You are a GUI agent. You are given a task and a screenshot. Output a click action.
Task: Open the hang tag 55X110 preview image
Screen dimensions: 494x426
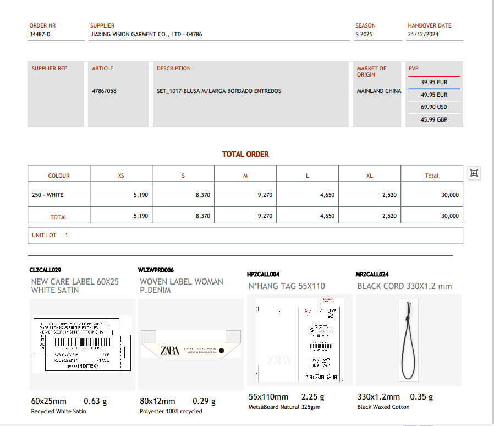coord(299,340)
